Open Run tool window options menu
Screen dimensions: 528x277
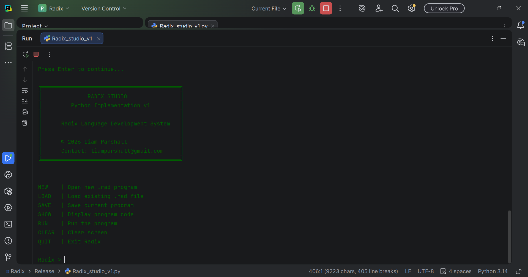click(x=493, y=39)
